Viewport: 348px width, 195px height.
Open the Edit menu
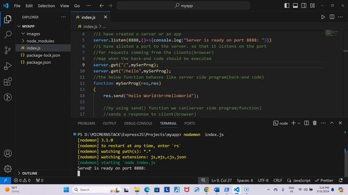pyautogui.click(x=29, y=6)
